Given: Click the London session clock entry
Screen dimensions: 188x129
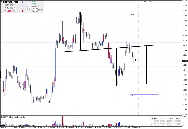Looking at the screenshot, I should pos(34,10).
